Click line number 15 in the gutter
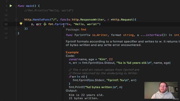The width and height of the screenshot is (180, 101). [x=6, y=38]
